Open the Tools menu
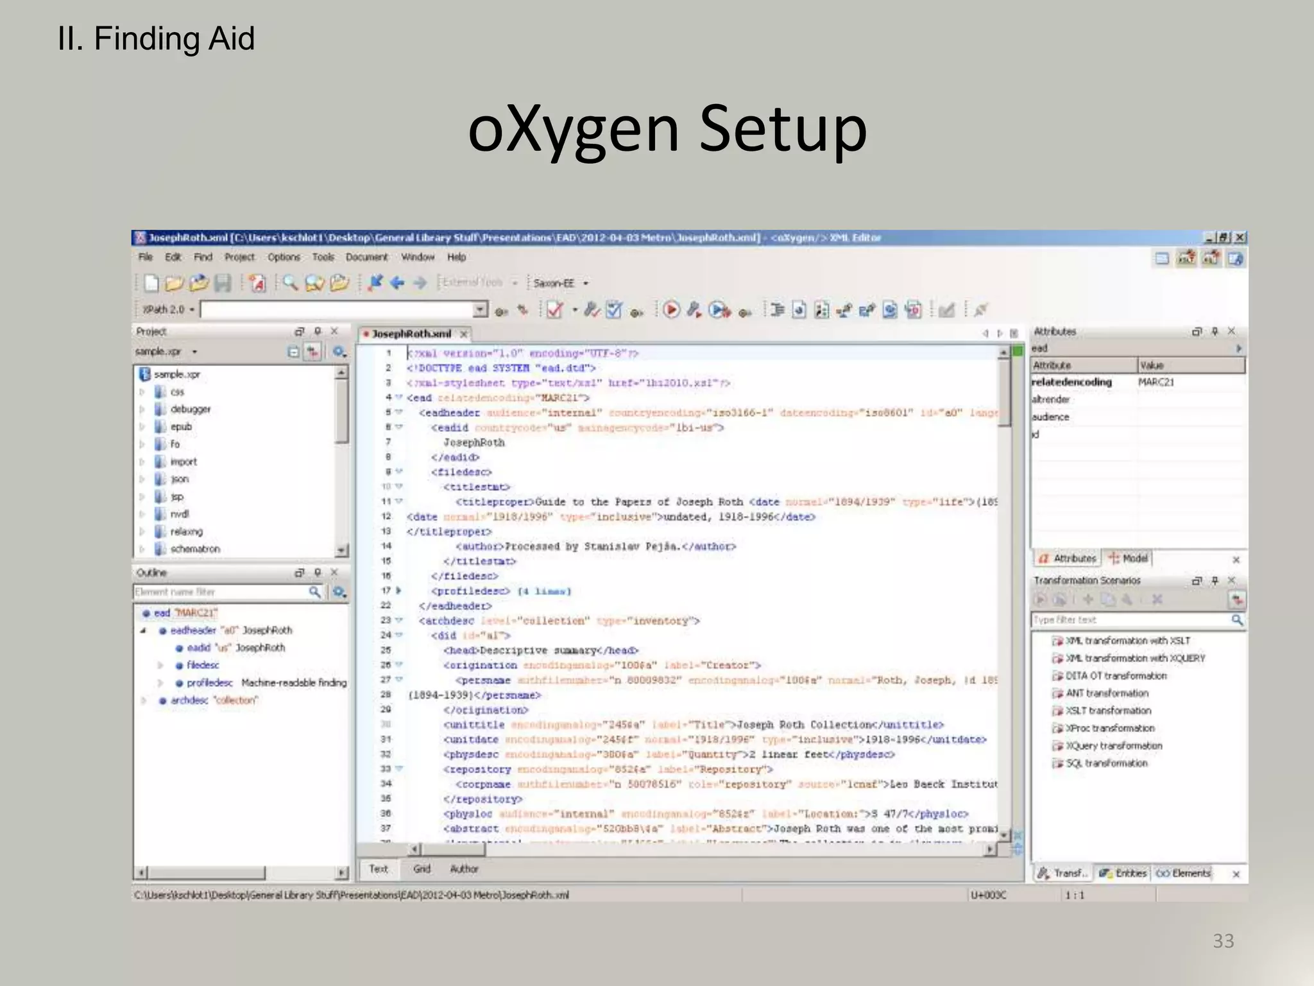Viewport: 1314px width, 986px height. pos(323,257)
